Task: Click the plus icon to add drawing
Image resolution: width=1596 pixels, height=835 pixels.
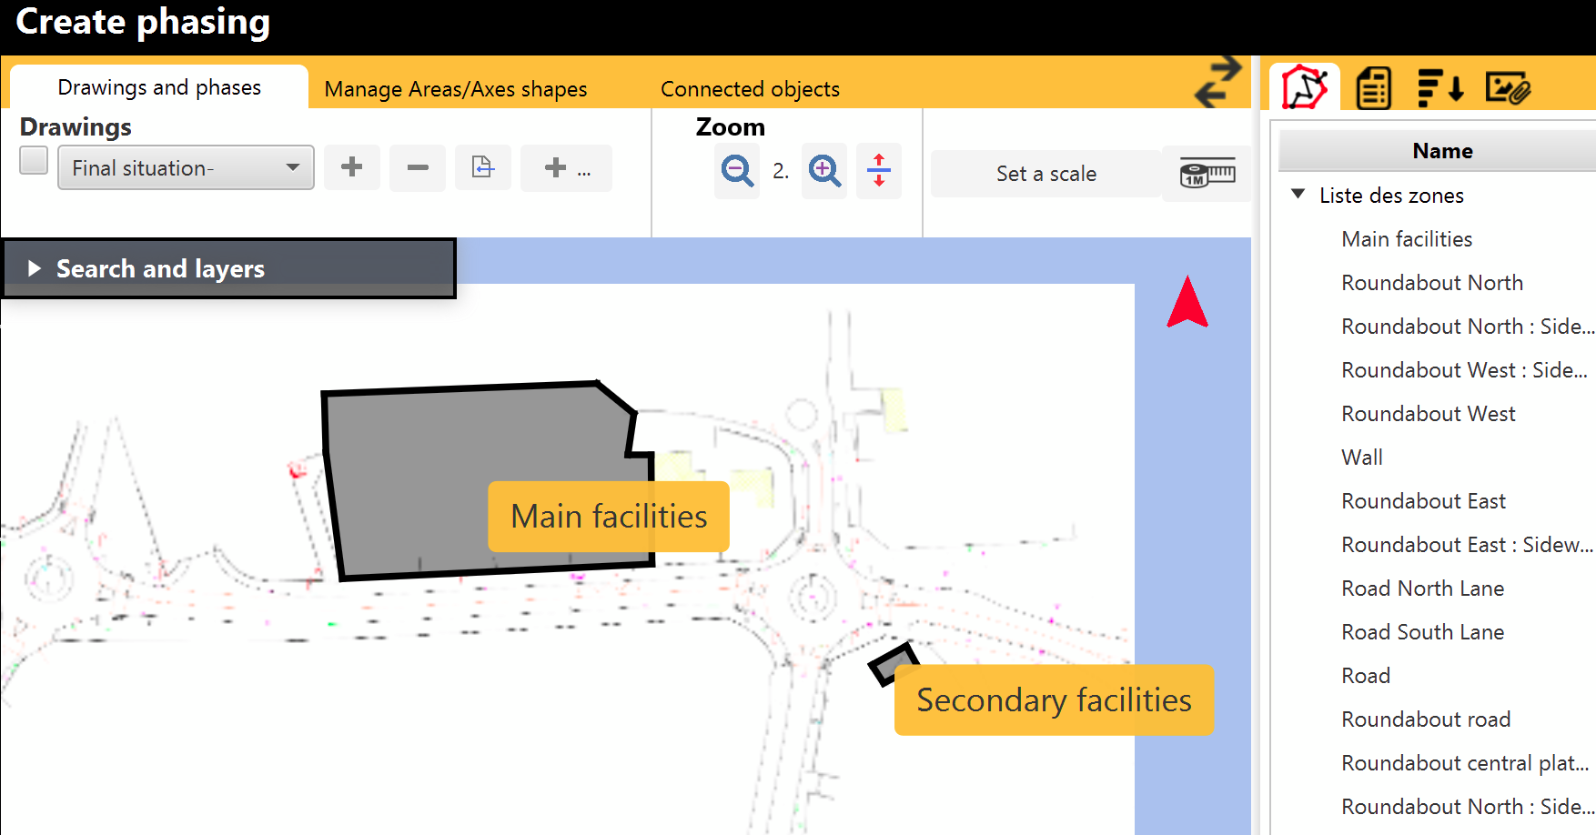Action: pos(352,167)
